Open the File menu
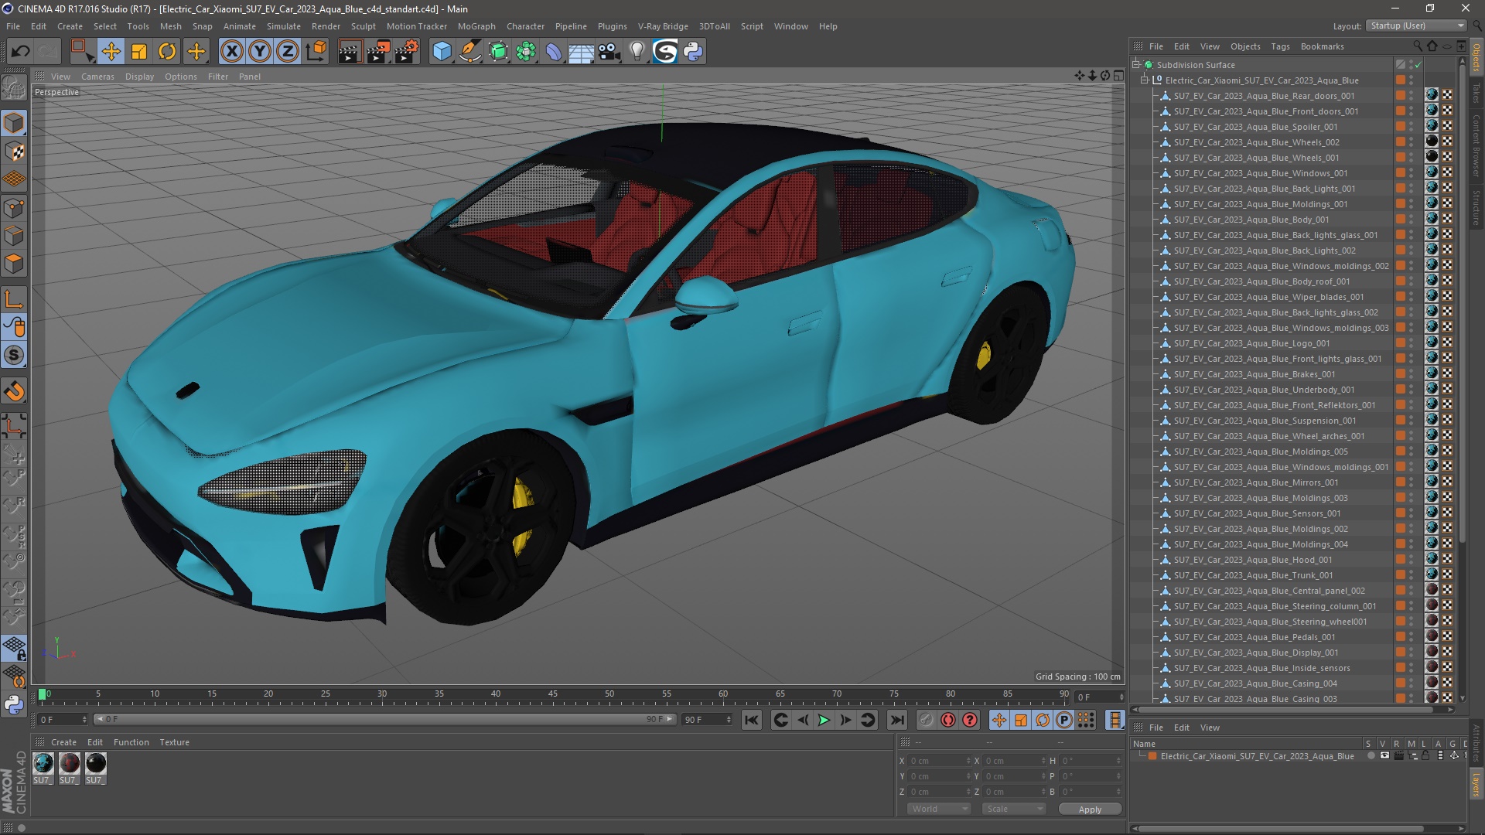This screenshot has width=1485, height=835. click(x=13, y=26)
